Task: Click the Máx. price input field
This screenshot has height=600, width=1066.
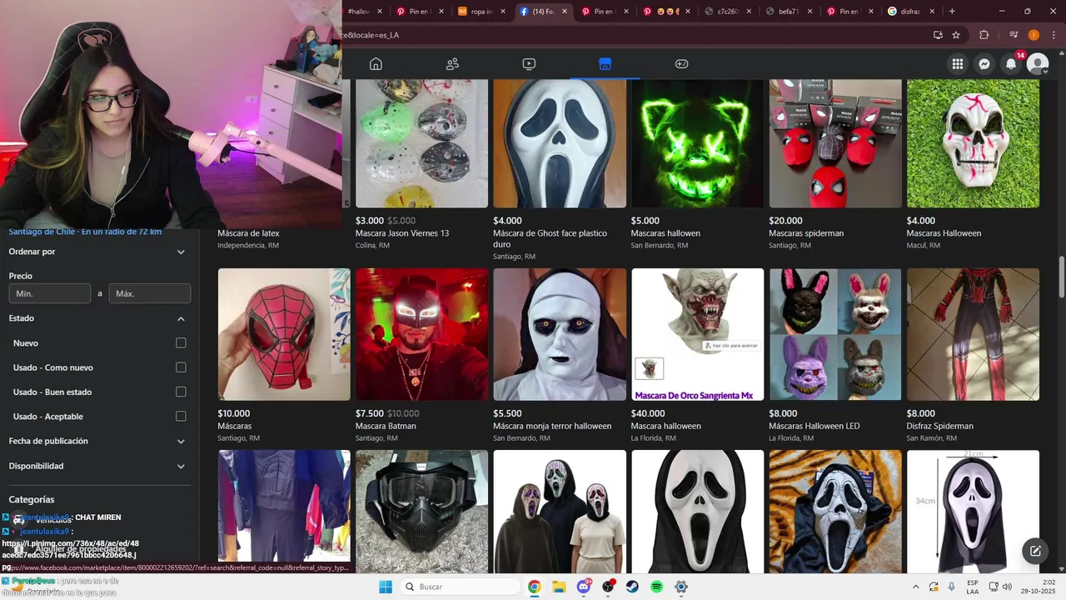Action: tap(150, 293)
